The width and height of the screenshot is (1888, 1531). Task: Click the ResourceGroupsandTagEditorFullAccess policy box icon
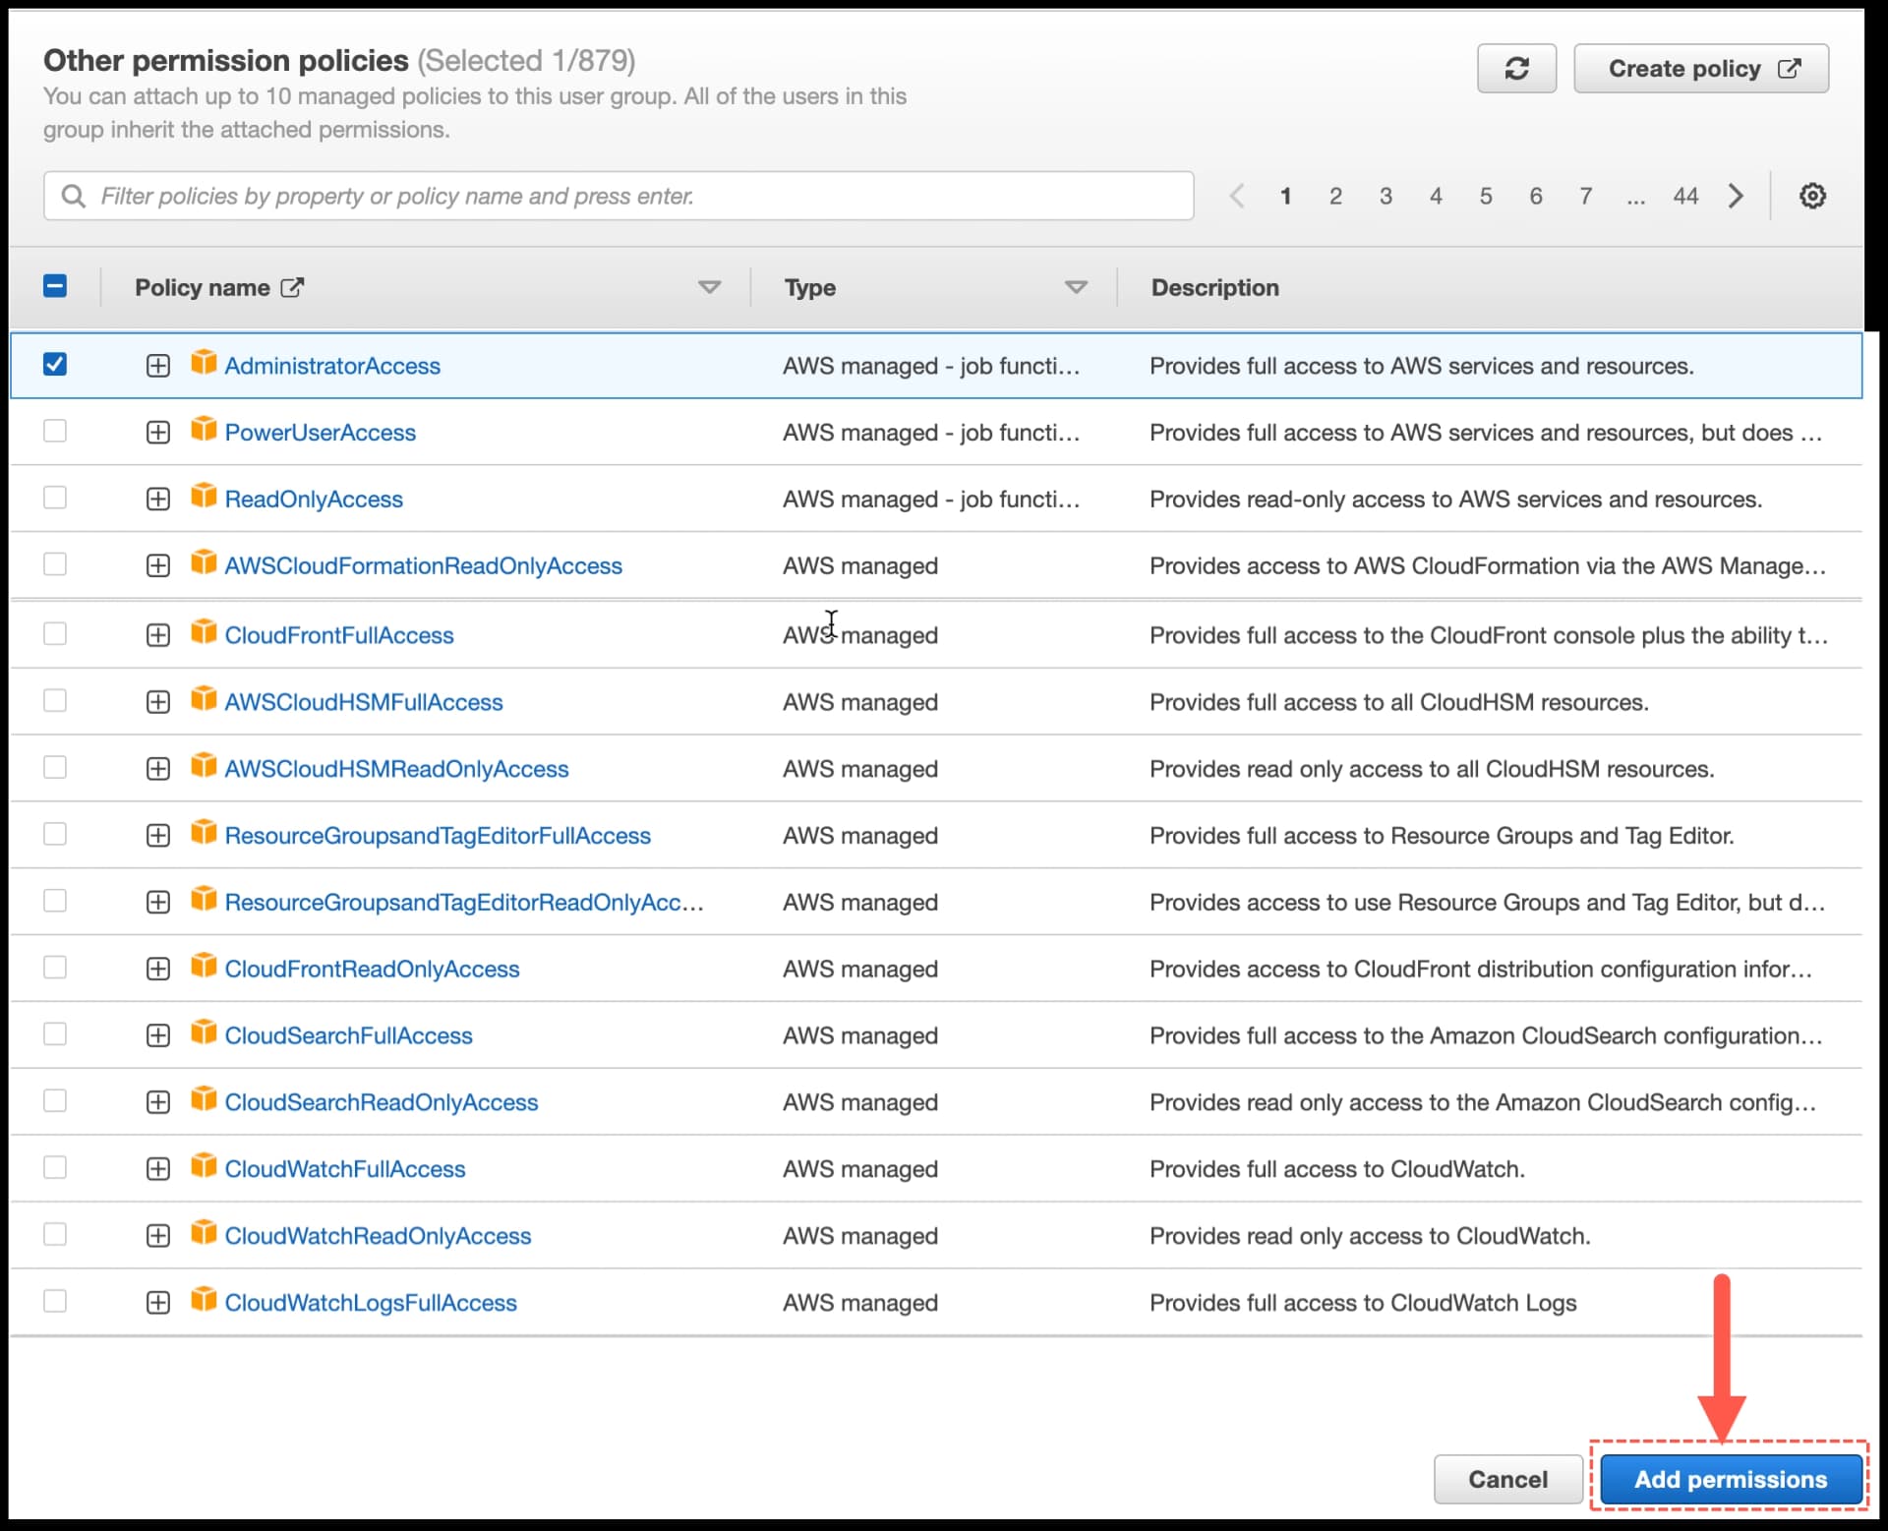coord(204,833)
